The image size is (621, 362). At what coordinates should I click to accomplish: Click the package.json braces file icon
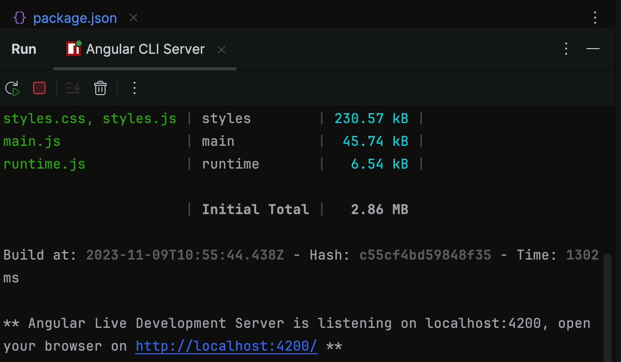[x=19, y=17]
